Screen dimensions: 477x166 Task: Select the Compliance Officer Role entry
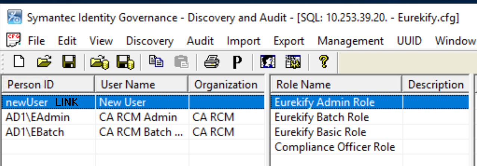coord(335,147)
